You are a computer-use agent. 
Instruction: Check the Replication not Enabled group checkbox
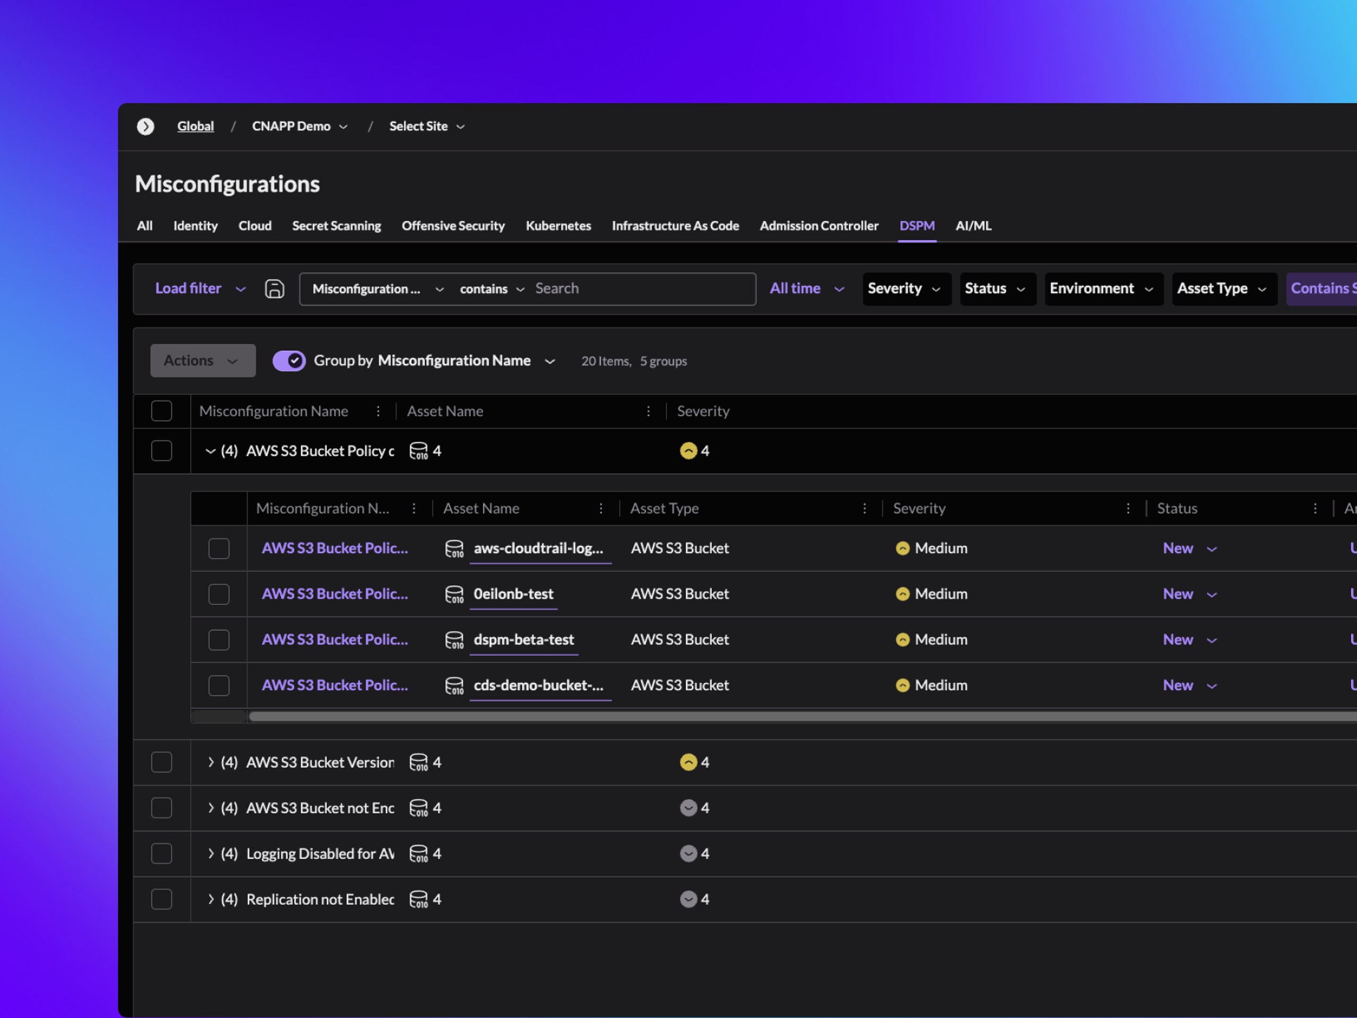tap(161, 900)
